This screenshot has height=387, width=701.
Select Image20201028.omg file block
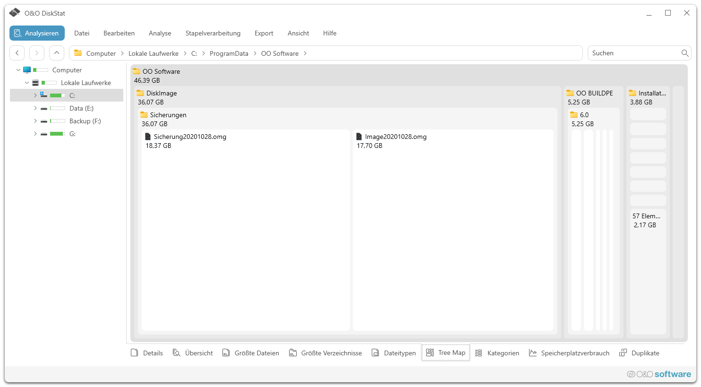[453, 230]
